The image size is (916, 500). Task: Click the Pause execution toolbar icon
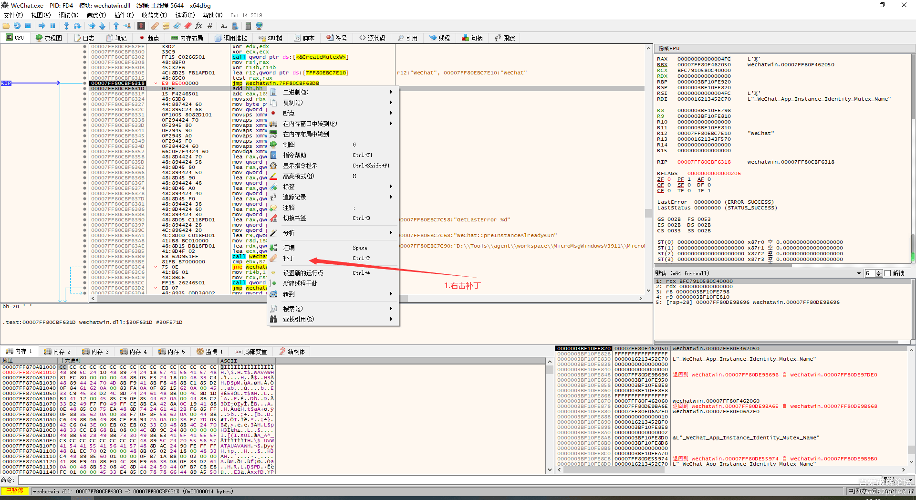click(x=53, y=26)
